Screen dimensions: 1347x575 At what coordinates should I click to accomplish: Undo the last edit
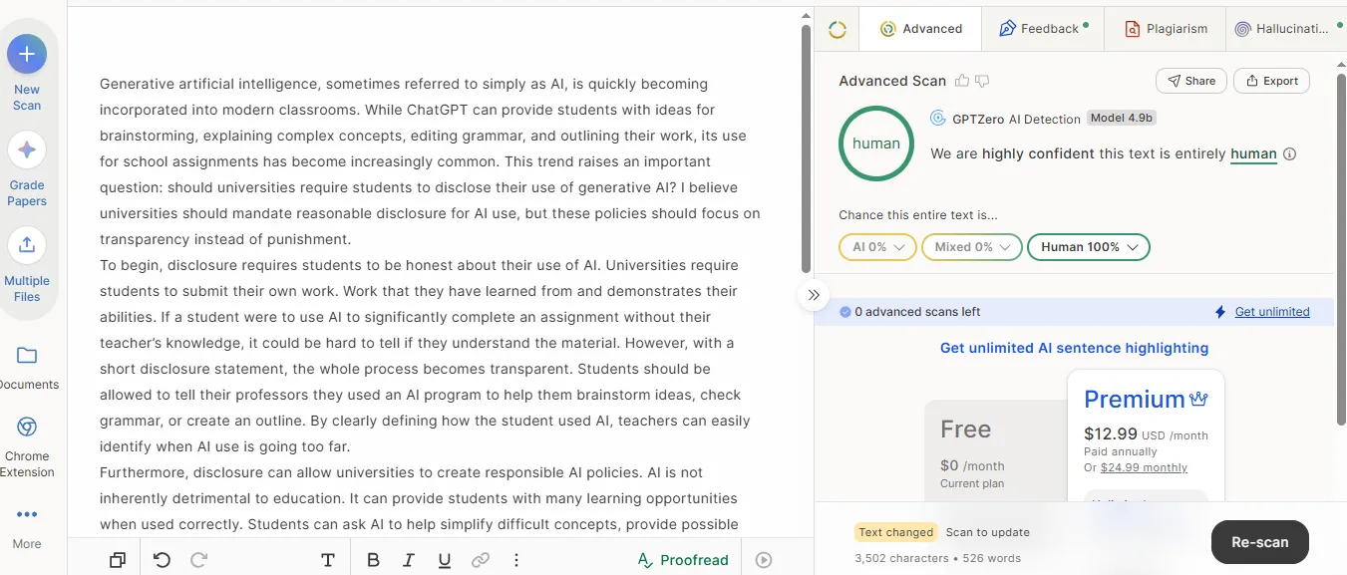pos(163,560)
